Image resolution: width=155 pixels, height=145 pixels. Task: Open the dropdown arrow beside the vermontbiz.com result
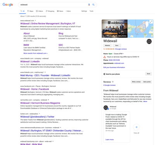coord(48,100)
